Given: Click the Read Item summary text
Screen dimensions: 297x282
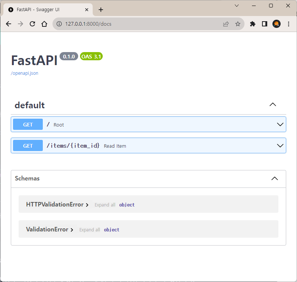Looking at the screenshot, I should (115, 146).
